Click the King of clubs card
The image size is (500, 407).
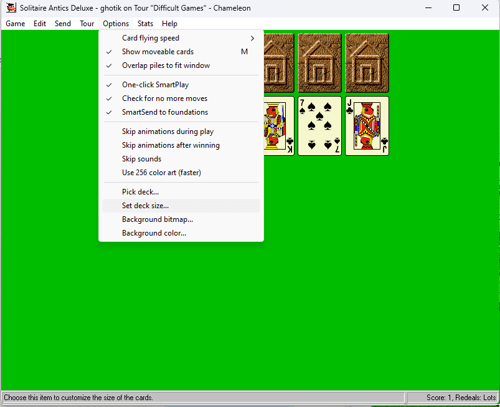click(279, 126)
